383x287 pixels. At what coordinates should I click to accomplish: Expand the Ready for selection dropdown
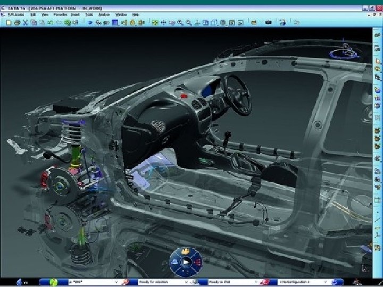tap(186, 282)
